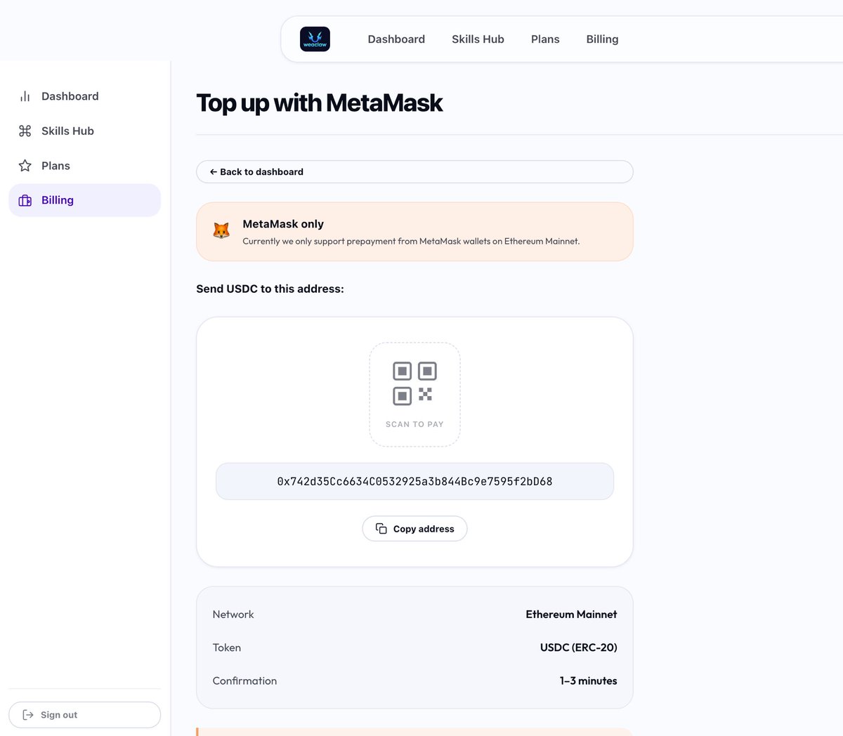Click the Scan to Pay QR code
Viewport: 843px width, 736px height.
click(x=414, y=383)
